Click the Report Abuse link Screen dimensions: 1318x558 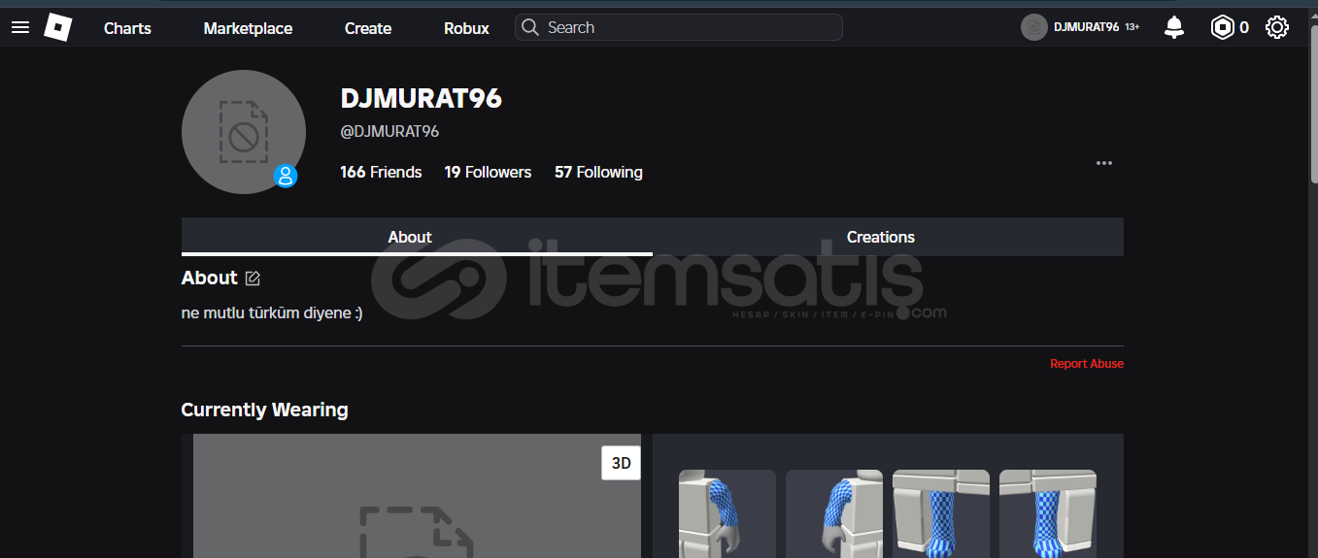1086,364
